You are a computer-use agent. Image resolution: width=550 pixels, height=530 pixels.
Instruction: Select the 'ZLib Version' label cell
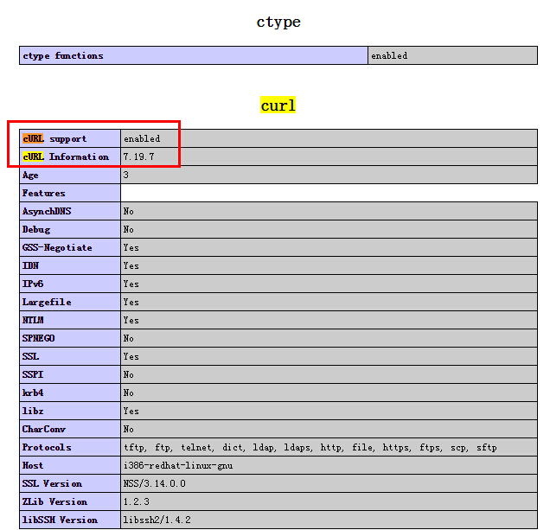click(70, 502)
